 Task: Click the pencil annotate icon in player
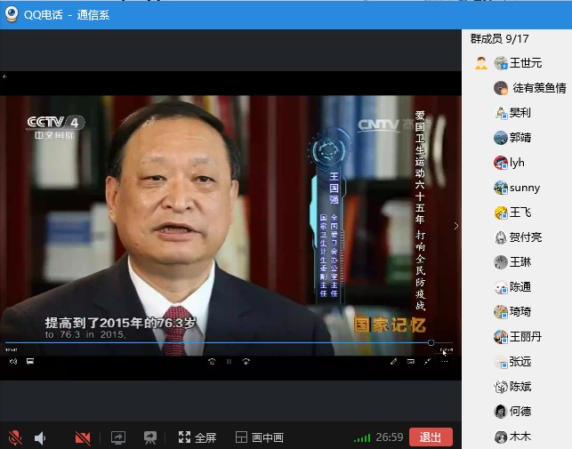tap(394, 362)
